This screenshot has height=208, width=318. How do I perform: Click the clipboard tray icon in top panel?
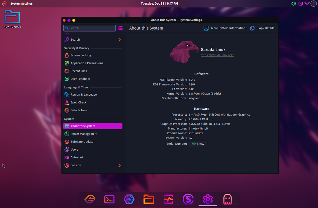(300, 4)
